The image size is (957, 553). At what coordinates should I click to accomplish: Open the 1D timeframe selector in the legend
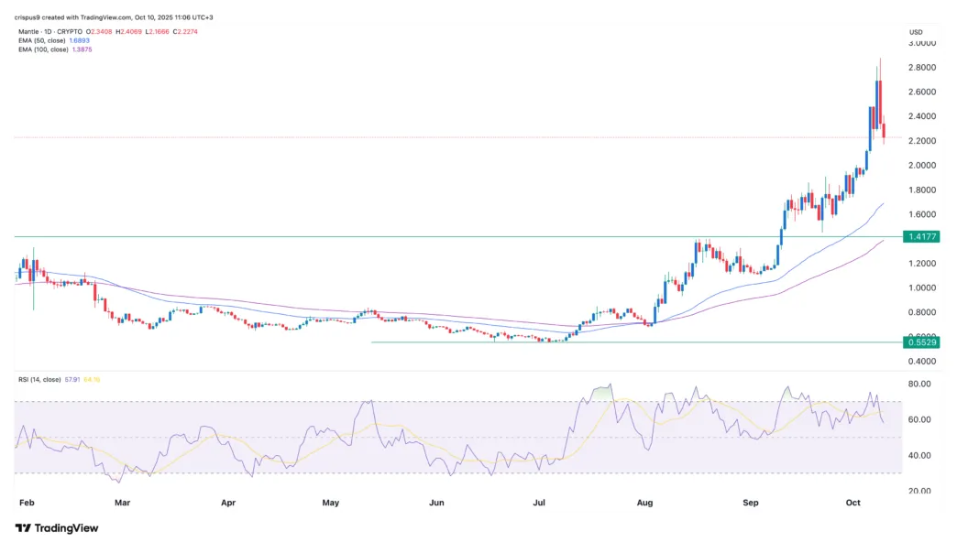pos(49,30)
